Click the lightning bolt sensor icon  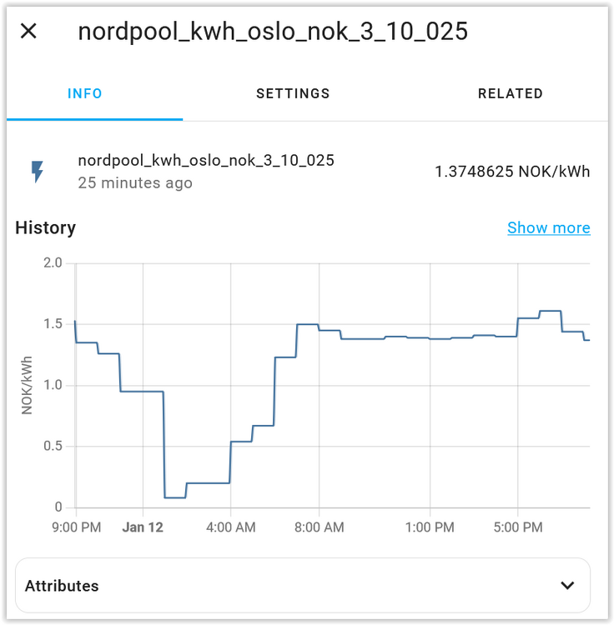tap(38, 172)
